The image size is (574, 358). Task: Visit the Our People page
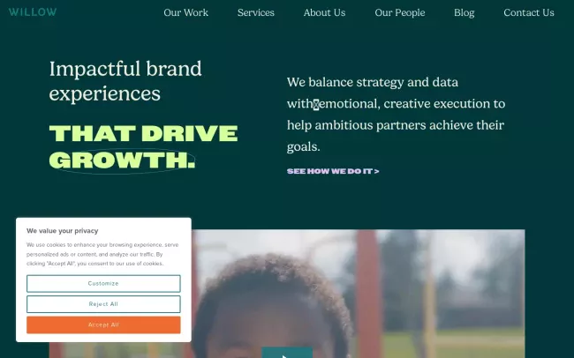click(400, 13)
